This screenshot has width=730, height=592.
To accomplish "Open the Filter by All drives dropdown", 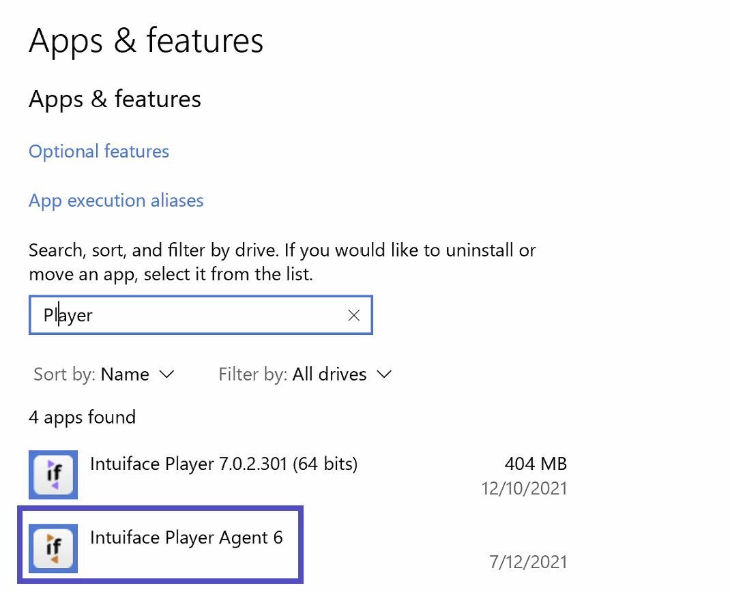I will 306,374.
